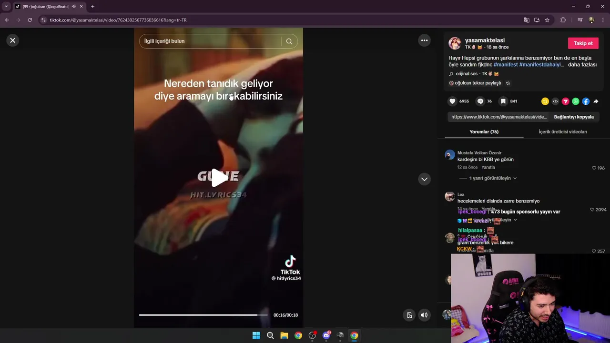Expand 1 yanıt görüntüleyin replies
Screen dimensions: 610x343
tap(493, 178)
